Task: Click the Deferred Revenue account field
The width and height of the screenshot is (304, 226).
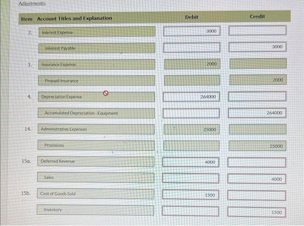Action: click(96, 161)
